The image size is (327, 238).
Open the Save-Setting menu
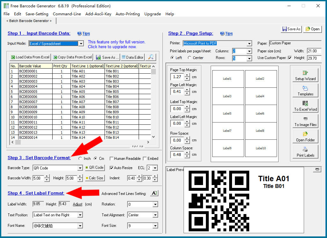click(37, 14)
